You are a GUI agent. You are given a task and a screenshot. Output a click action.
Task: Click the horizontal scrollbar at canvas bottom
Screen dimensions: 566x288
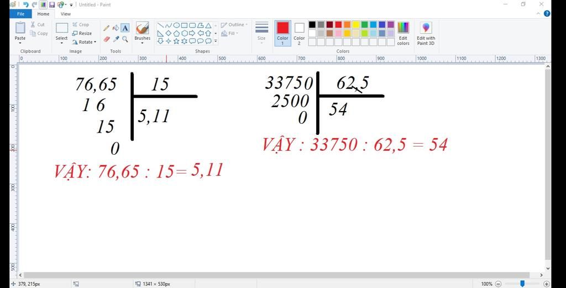276,275
